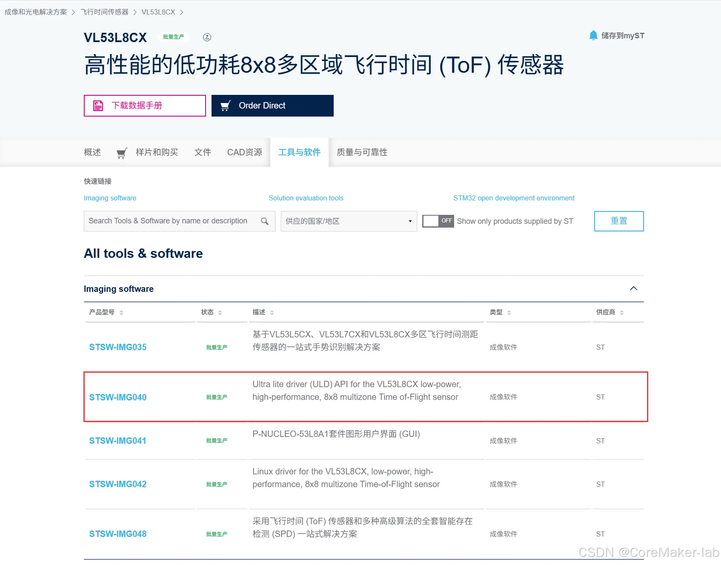Click the 采用飞行时间 (ToF) 传感器 description text
The width and height of the screenshot is (721, 565).
(363, 528)
